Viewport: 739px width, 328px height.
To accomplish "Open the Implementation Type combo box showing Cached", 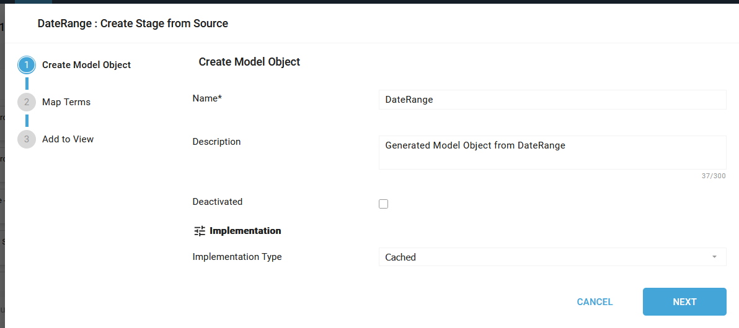I will 546,257.
